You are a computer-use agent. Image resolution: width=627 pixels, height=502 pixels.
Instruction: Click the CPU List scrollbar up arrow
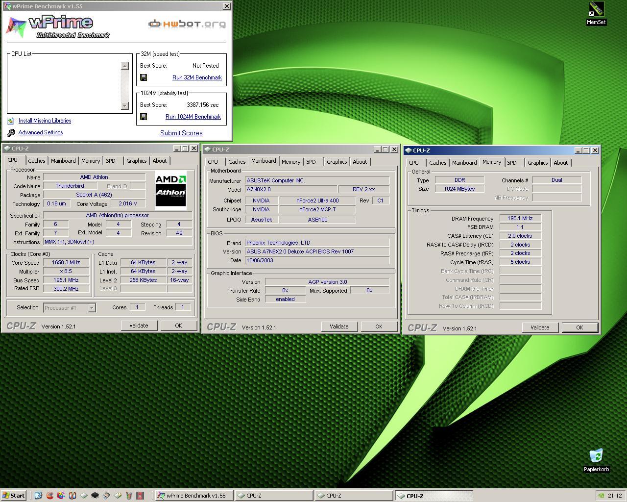[x=125, y=66]
